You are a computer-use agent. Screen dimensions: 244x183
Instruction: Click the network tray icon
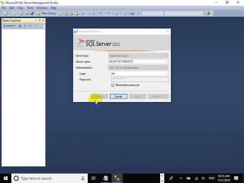[196, 178]
